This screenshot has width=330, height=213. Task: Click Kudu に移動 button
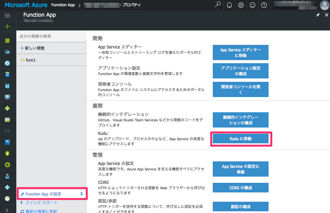pyautogui.click(x=241, y=139)
